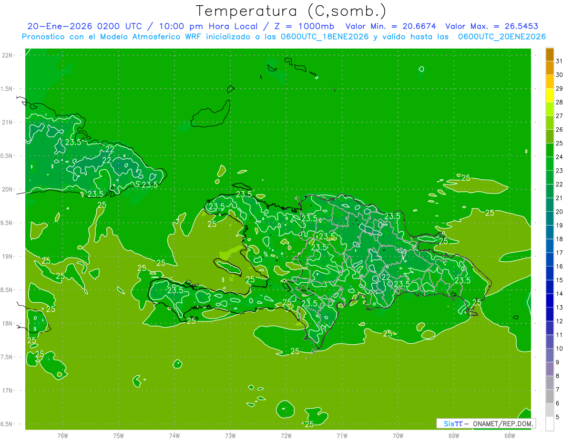Click the '18N' latitude axis label
Image resolution: width=572 pixels, height=442 pixels.
(x=8, y=323)
